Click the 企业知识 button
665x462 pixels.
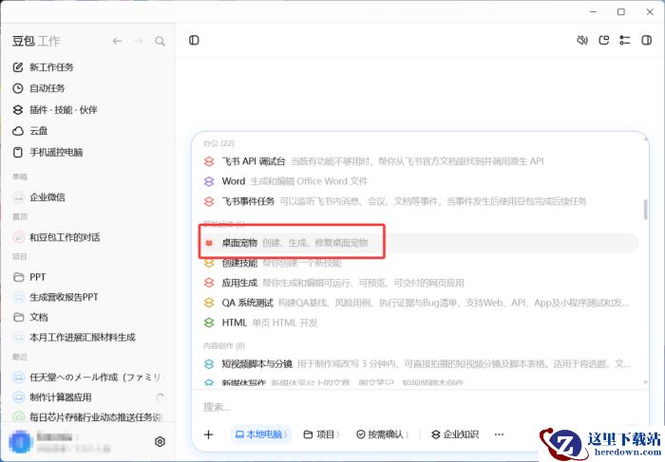[455, 434]
